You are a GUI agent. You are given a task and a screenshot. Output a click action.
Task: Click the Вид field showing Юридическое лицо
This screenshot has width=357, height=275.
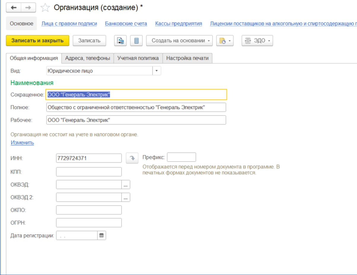[100, 71]
